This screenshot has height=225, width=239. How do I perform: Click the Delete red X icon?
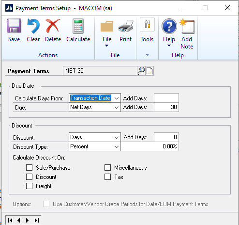click(x=53, y=26)
